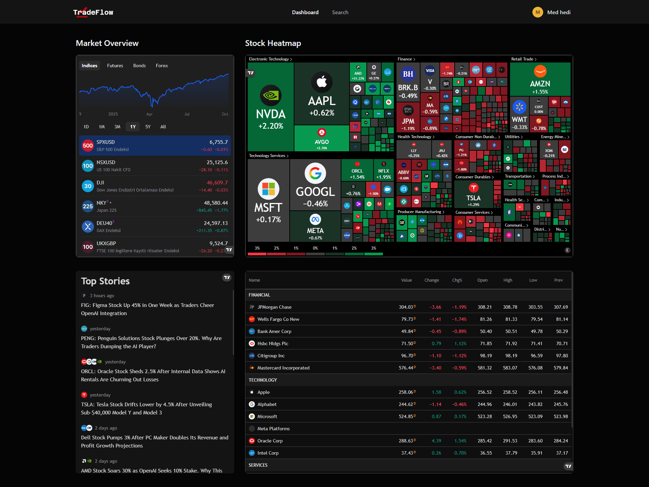Click the Microsoft logo in MSFT tile
The width and height of the screenshot is (649, 487).
tap(268, 189)
